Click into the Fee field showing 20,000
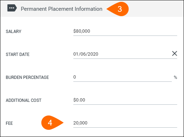The height and width of the screenshot is (137, 184). point(125,123)
